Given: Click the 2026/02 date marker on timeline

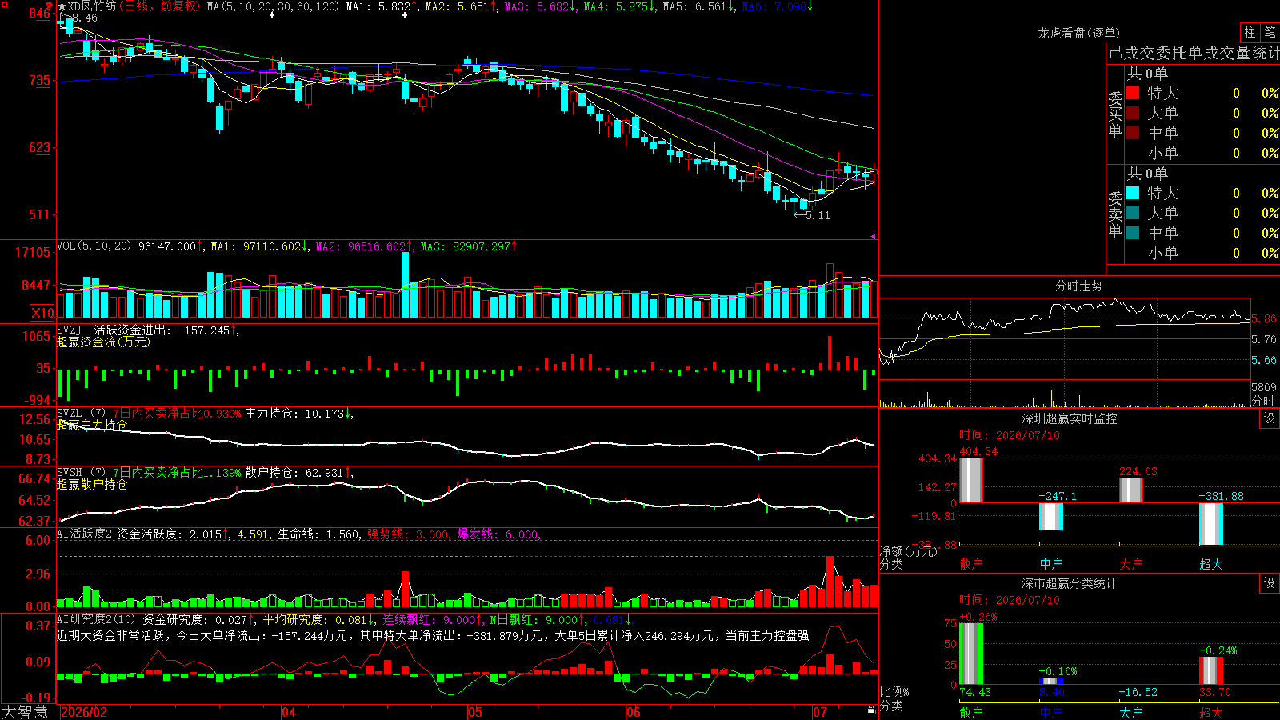Looking at the screenshot, I should tap(85, 712).
